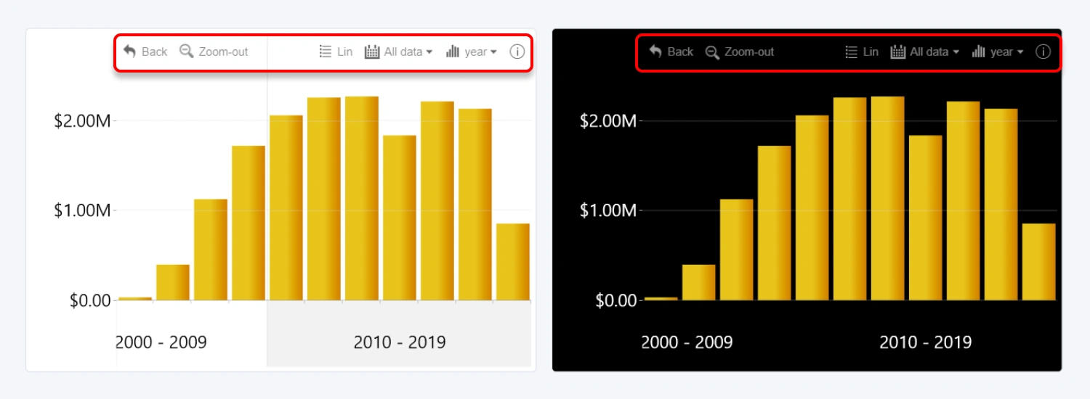
Task: Click the tallest yellow bar in dark chart
Action: pyautogui.click(x=887, y=199)
